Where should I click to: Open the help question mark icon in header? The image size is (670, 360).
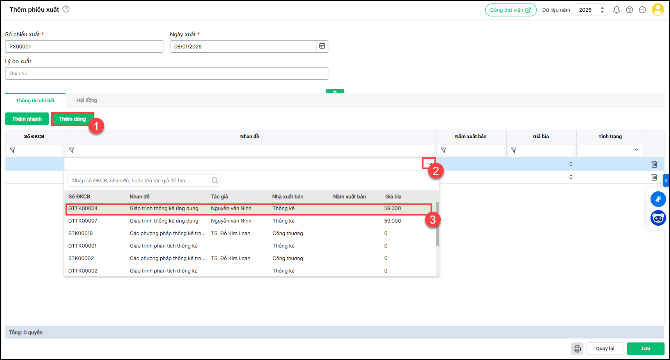pos(629,10)
